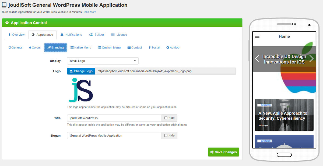This screenshot has width=323, height=166.
Task: Open the Contact settings tab
Action: pos(135,47)
